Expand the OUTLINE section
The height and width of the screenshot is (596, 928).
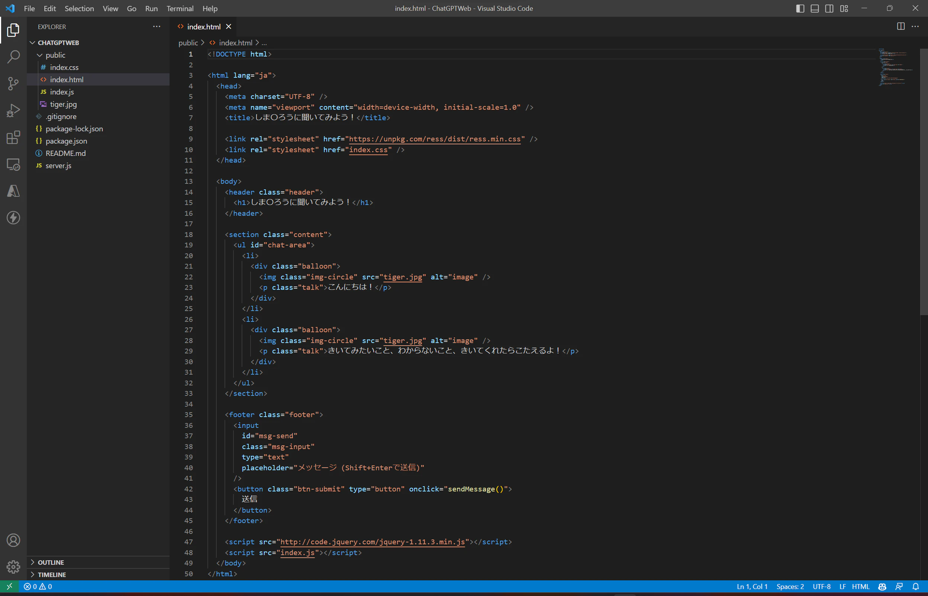(x=98, y=562)
